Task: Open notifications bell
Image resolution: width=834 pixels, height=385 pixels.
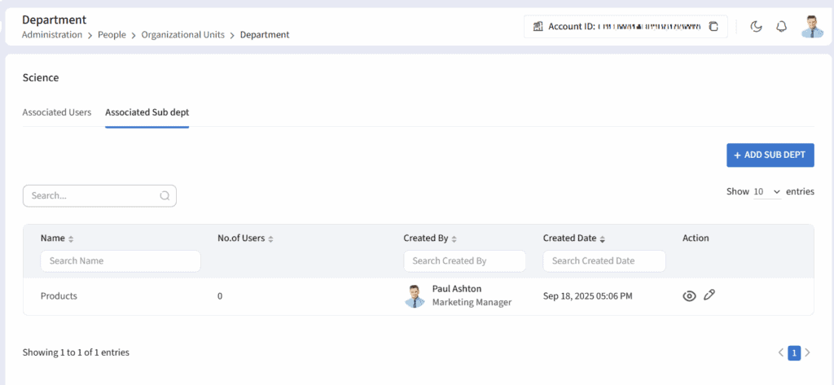Action: 781,27
